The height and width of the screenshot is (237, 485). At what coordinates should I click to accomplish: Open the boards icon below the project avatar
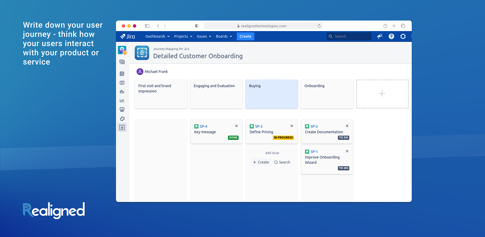point(122,62)
